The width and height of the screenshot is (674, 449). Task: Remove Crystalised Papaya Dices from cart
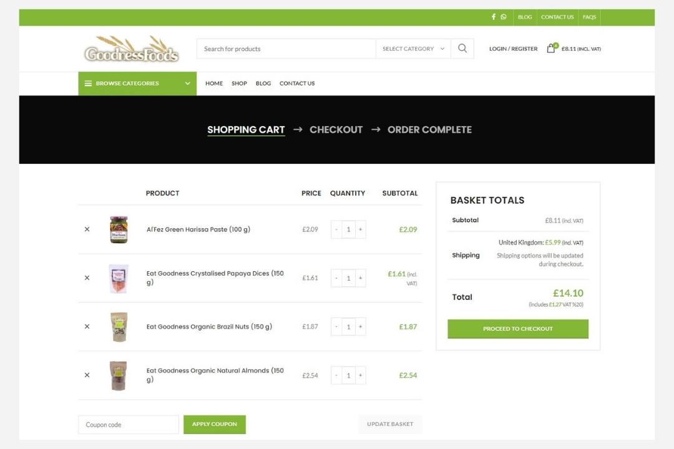pos(87,278)
